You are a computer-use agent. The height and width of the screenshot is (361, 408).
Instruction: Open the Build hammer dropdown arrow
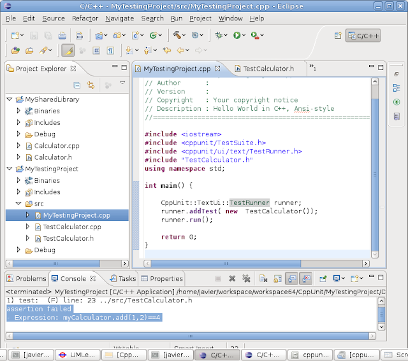click(x=184, y=35)
